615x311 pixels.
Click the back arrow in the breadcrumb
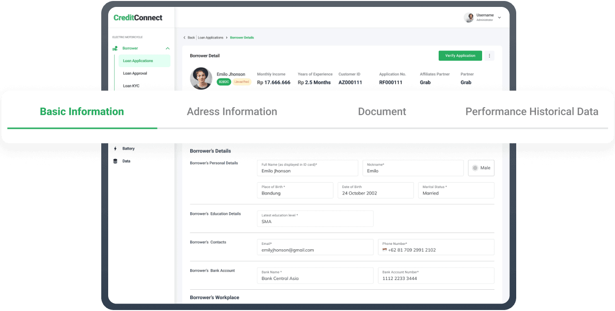pyautogui.click(x=184, y=37)
